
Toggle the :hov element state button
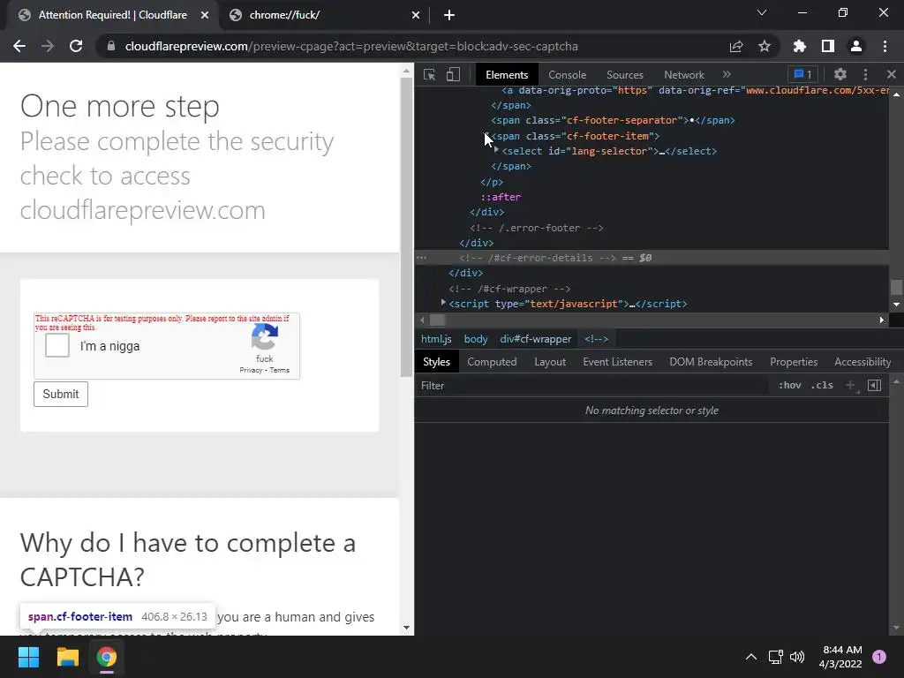point(789,385)
